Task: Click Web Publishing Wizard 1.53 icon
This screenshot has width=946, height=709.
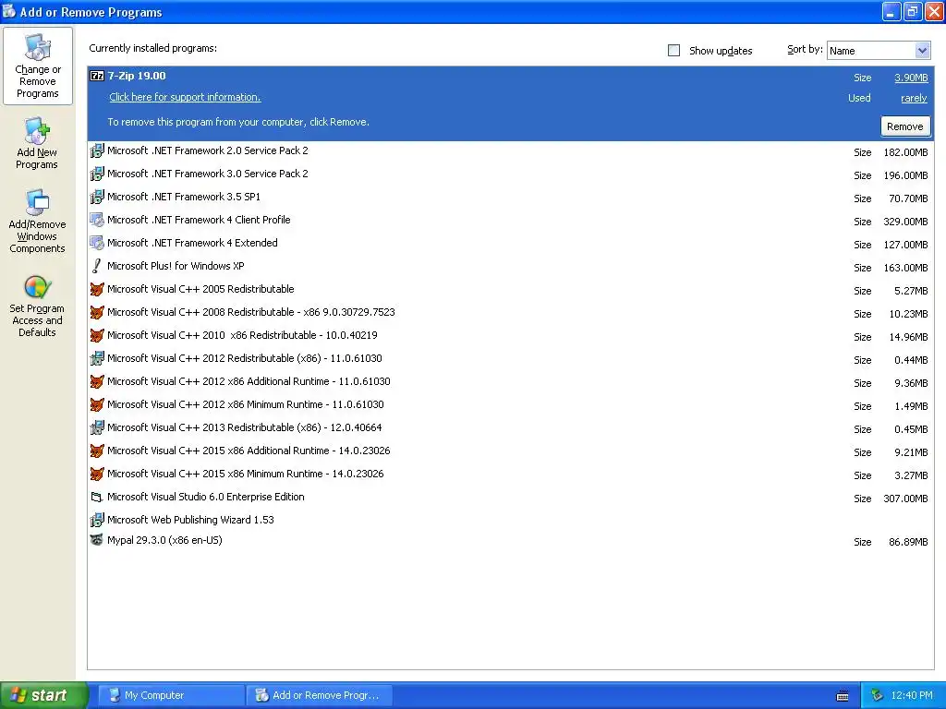Action: tap(96, 520)
